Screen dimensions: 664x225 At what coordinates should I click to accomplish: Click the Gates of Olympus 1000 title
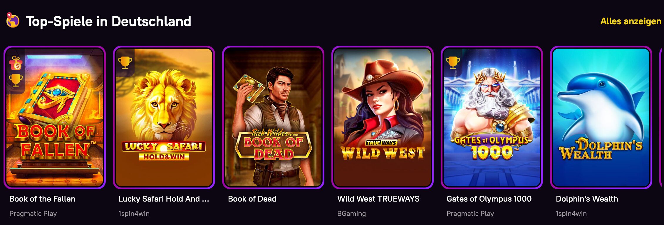pos(489,199)
